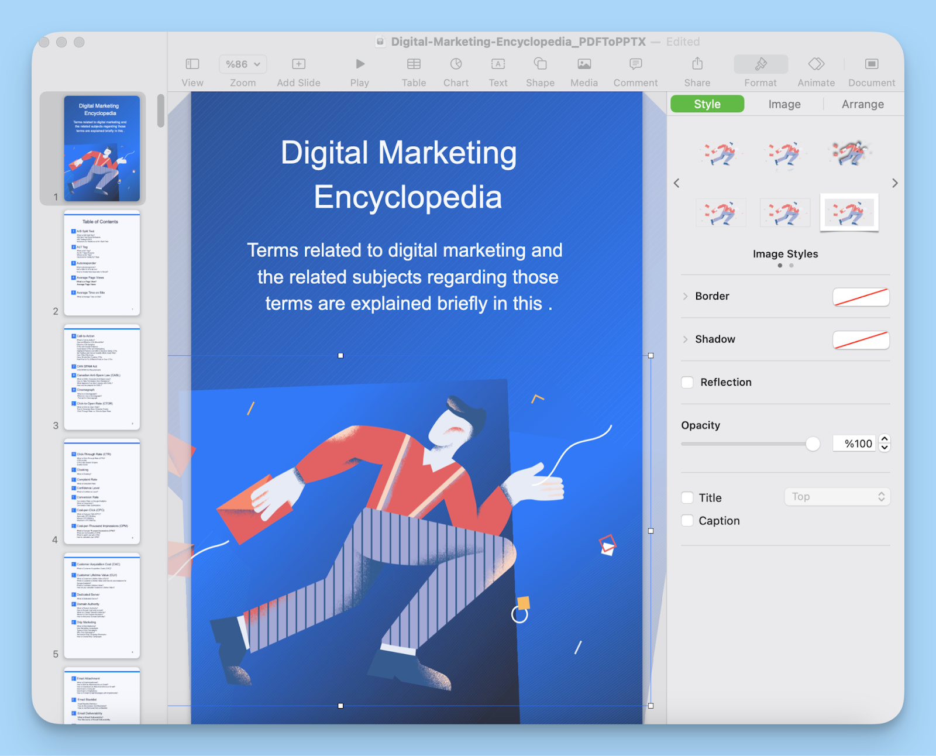Open the Shape picker
Image resolution: width=936 pixels, height=756 pixels.
coord(539,70)
